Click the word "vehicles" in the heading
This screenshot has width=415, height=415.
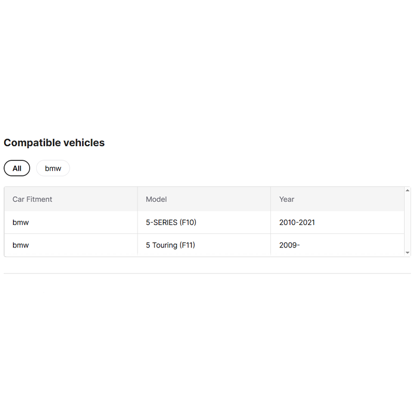click(x=84, y=143)
